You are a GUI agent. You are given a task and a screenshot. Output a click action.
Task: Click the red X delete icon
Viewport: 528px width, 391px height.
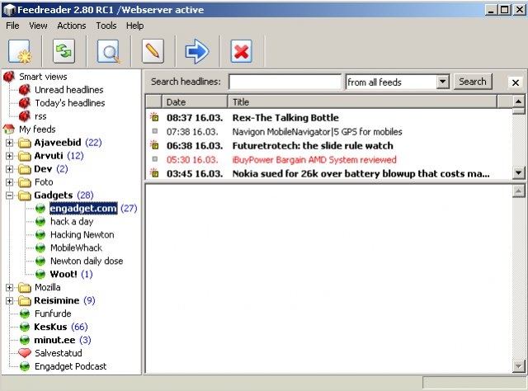pyautogui.click(x=241, y=52)
